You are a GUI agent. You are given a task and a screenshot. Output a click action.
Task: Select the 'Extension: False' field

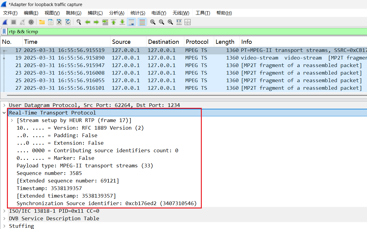click(x=60, y=143)
